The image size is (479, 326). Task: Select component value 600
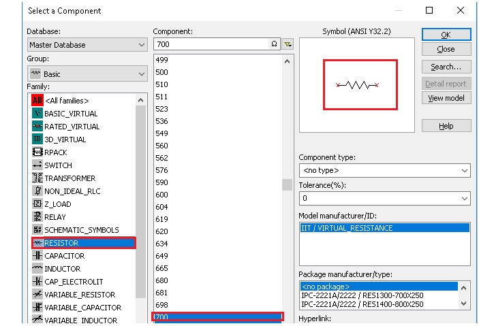point(161,195)
